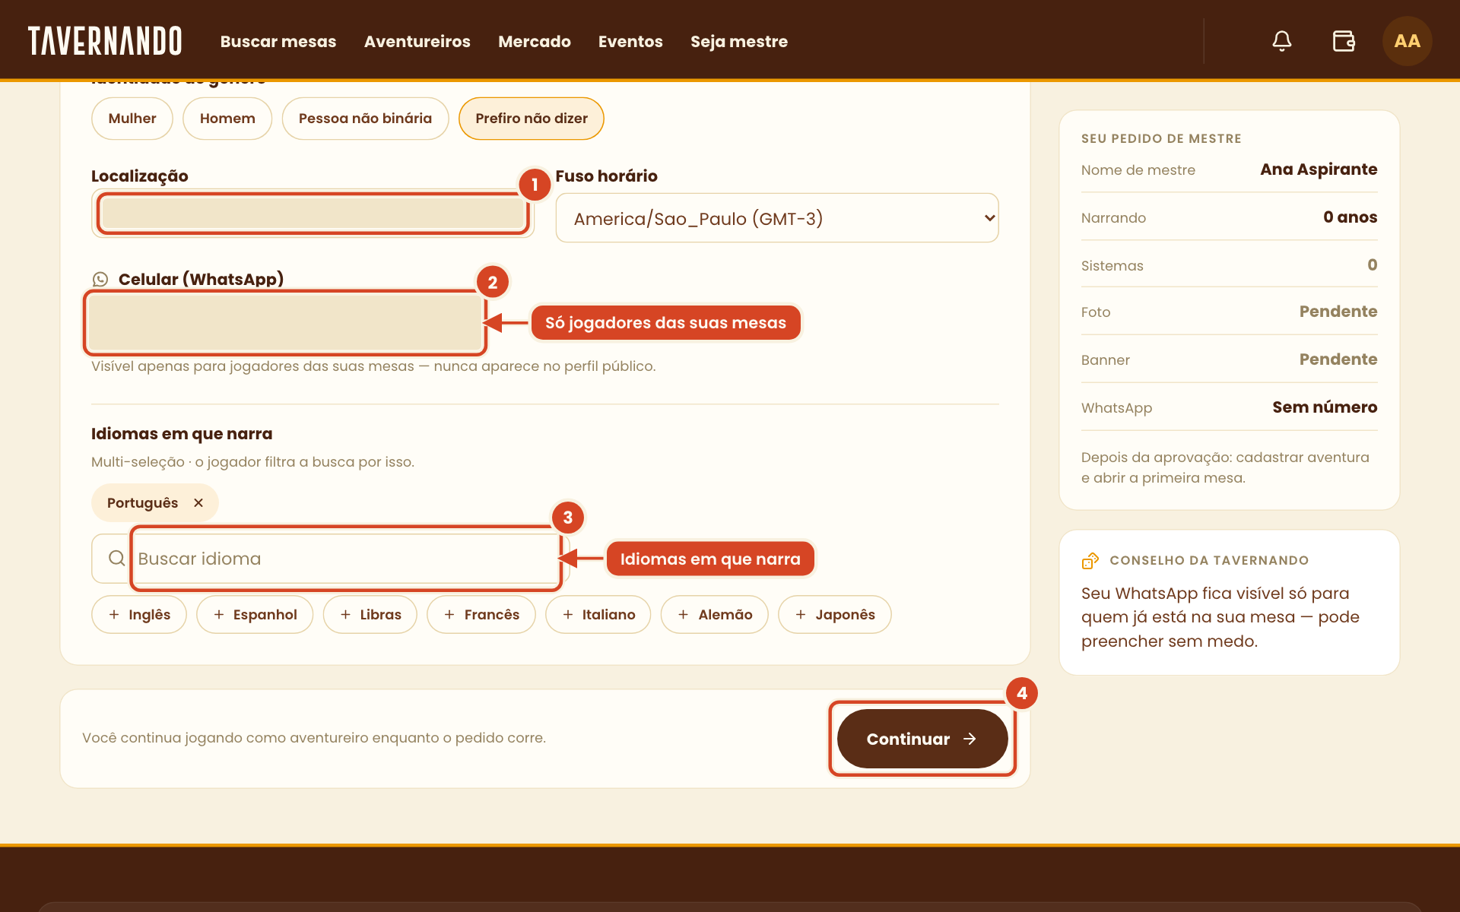Add Inglês as narration language
The width and height of the screenshot is (1460, 912).
click(x=139, y=614)
